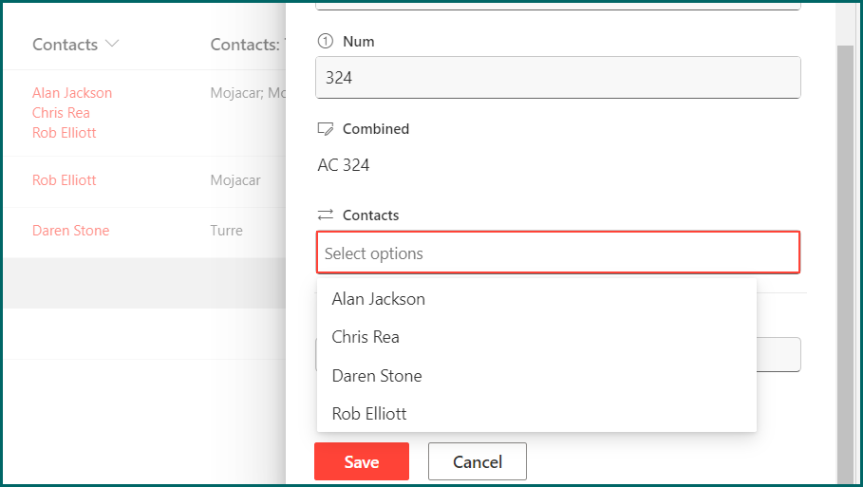Click Rob Elliott link below Chris Rea
Screen dimensions: 863x487
tap(65, 133)
